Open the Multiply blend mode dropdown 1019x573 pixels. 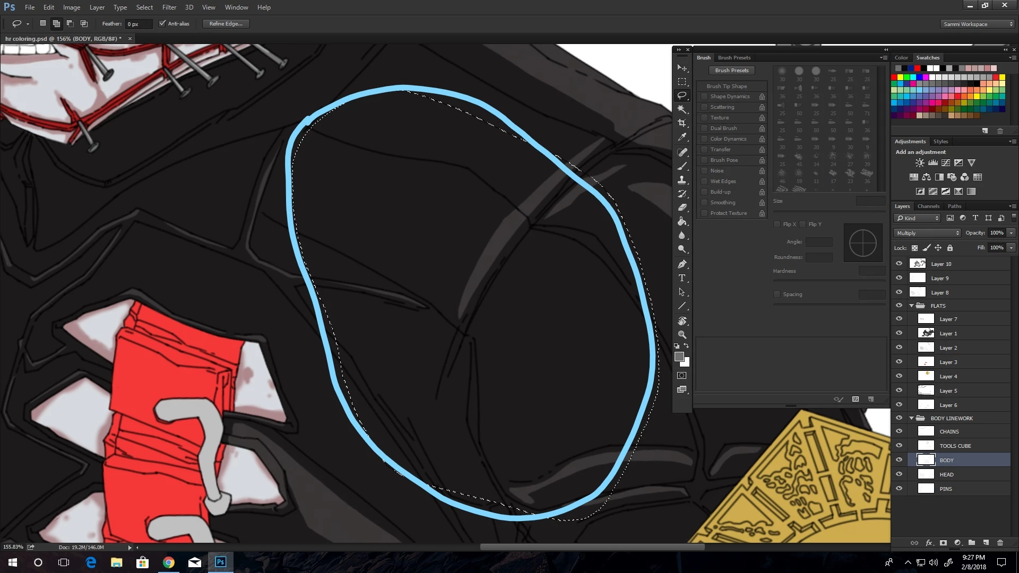pos(927,233)
